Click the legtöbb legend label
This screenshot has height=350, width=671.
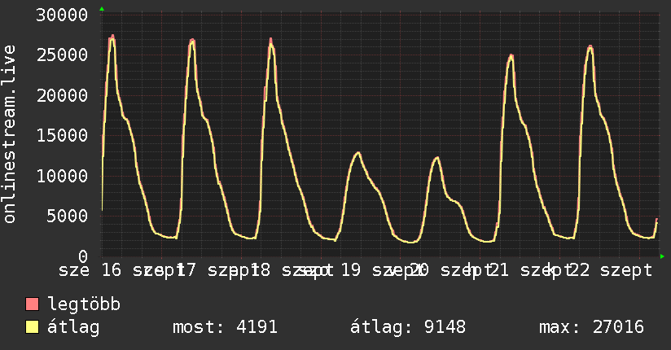[x=84, y=304]
